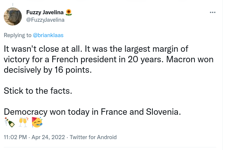Open the three-dot More options menu

tap(212, 12)
